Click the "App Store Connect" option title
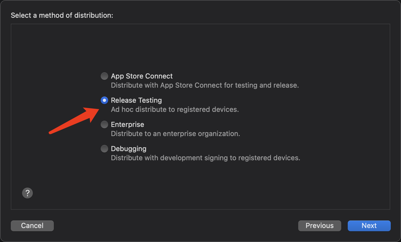 tap(142, 76)
